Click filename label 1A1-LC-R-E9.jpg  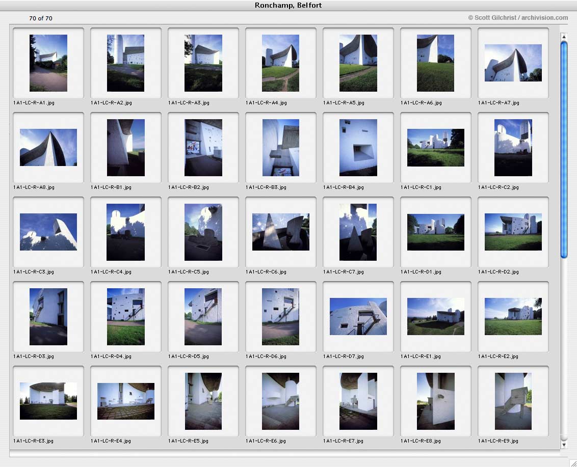point(499,441)
